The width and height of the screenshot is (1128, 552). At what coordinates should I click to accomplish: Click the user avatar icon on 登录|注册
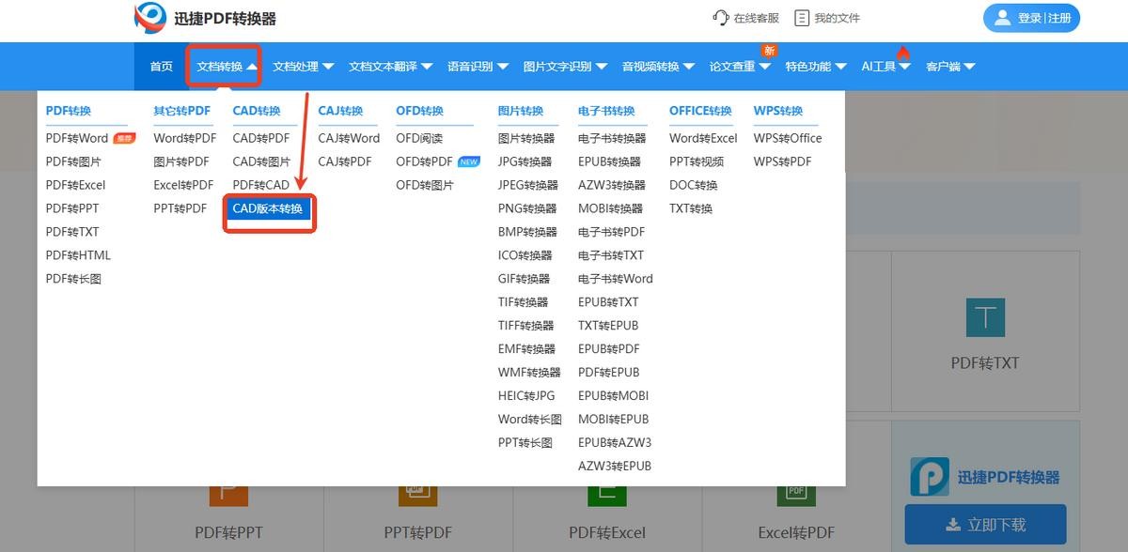1002,18
